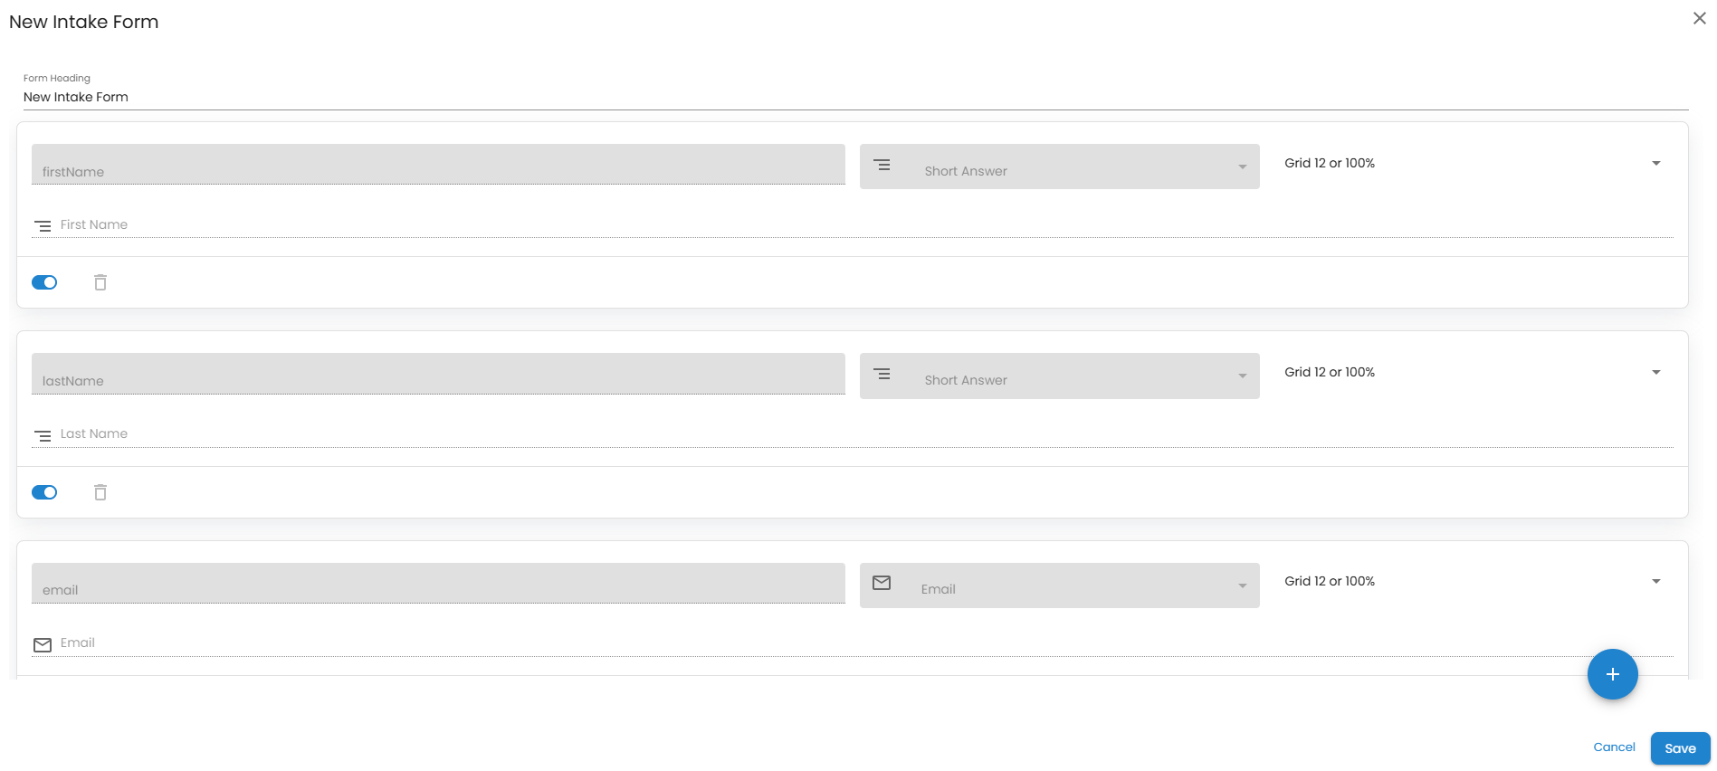Click the lines icon beside First Name preview
This screenshot has height=771, width=1717.
[x=43, y=226]
